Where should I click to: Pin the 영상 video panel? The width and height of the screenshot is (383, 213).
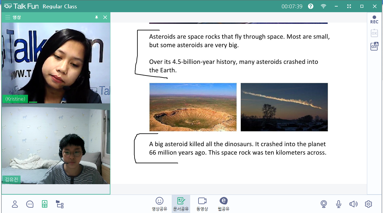click(96, 18)
